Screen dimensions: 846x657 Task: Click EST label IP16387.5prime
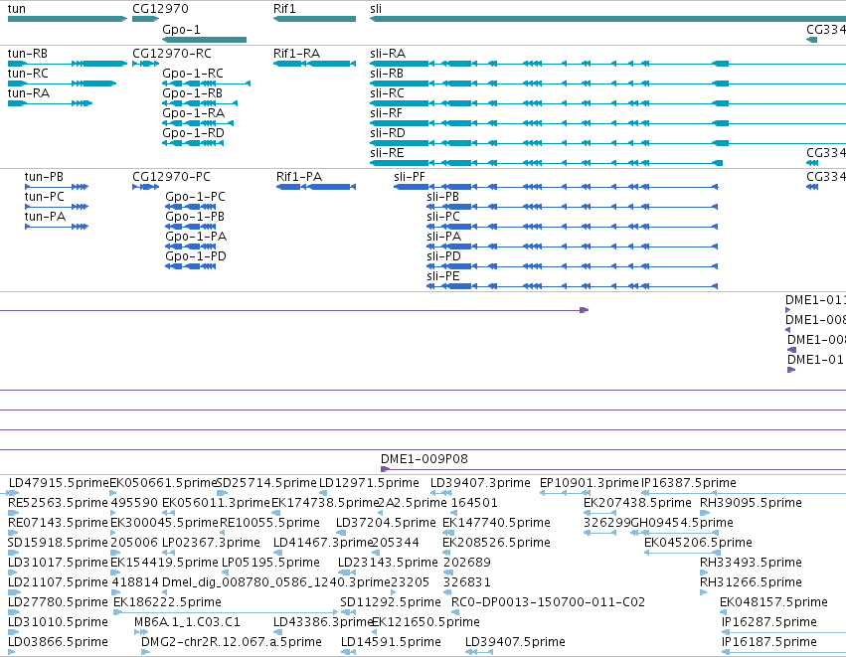pos(689,483)
